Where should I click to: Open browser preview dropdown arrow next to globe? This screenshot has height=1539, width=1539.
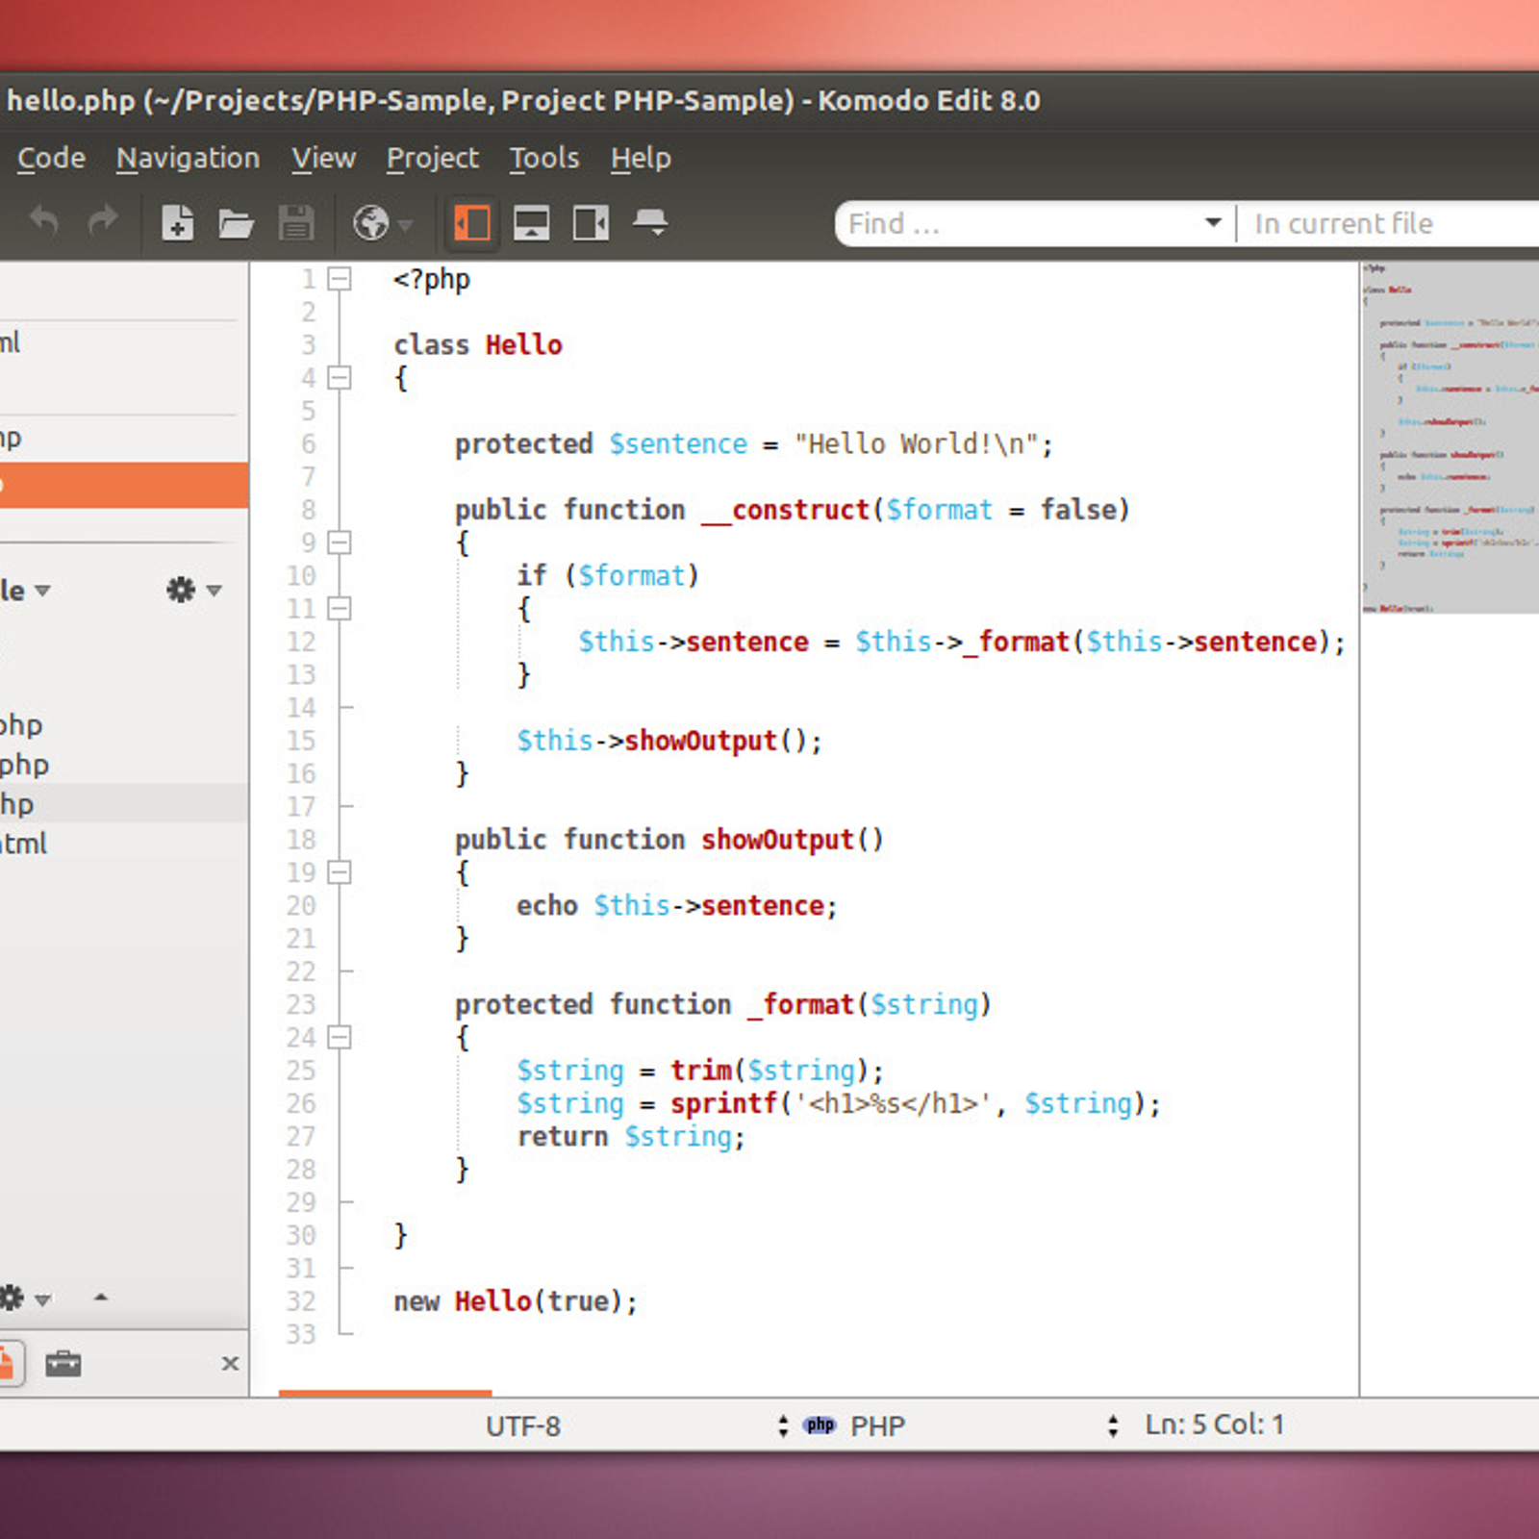405,225
